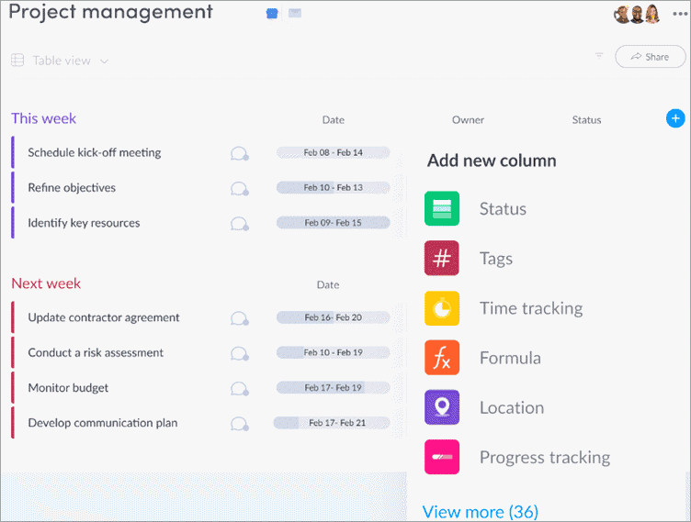Select the Schedule kick-off meeting task
Screen dimensions: 691x522
pos(95,152)
